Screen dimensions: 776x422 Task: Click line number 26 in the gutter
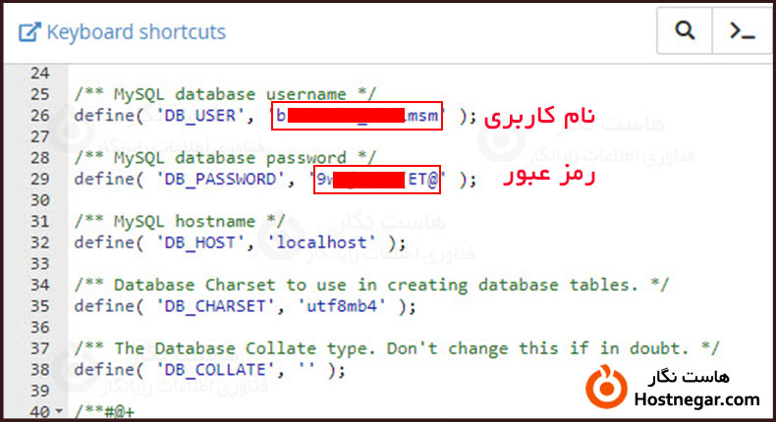(x=38, y=116)
